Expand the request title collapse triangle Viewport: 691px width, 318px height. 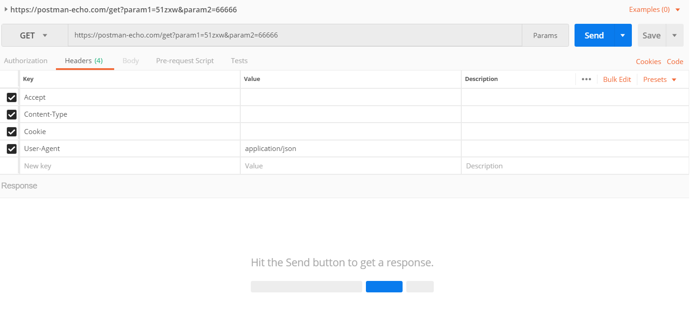pos(6,9)
